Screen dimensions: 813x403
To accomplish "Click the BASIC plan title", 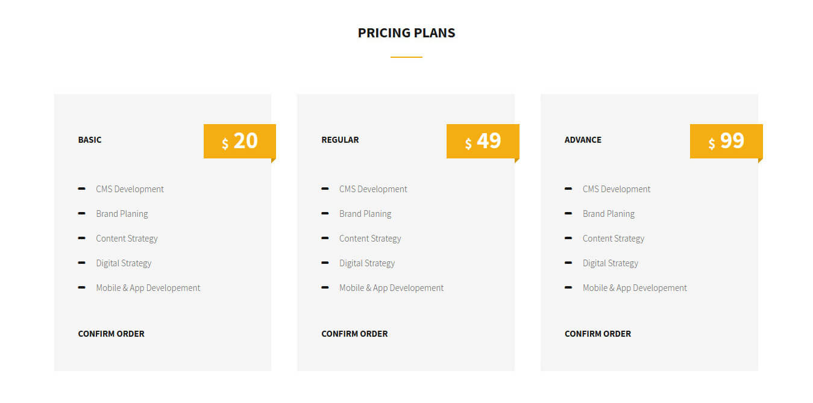I will [x=90, y=140].
